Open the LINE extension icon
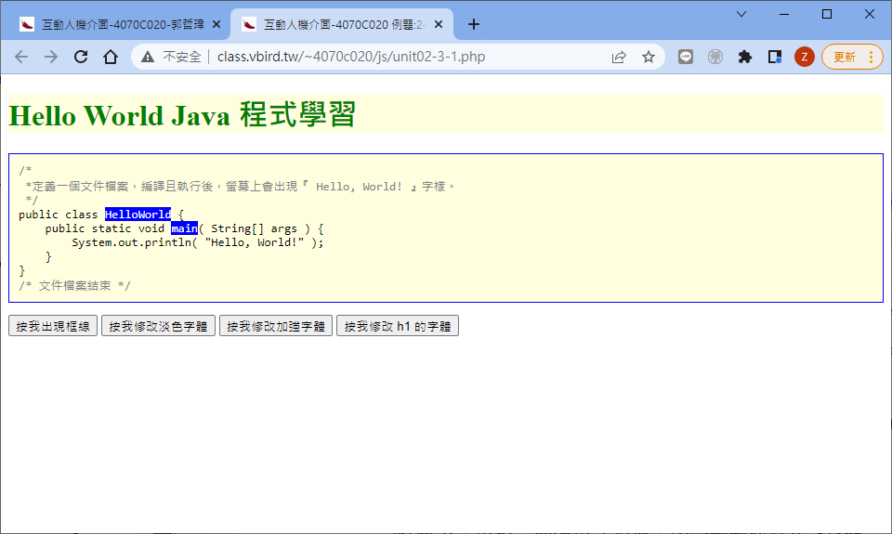This screenshot has width=892, height=534. click(686, 57)
